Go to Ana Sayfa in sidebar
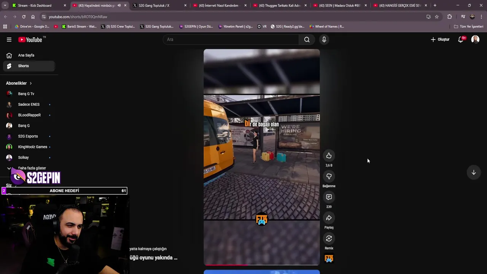The width and height of the screenshot is (487, 274). [29, 55]
